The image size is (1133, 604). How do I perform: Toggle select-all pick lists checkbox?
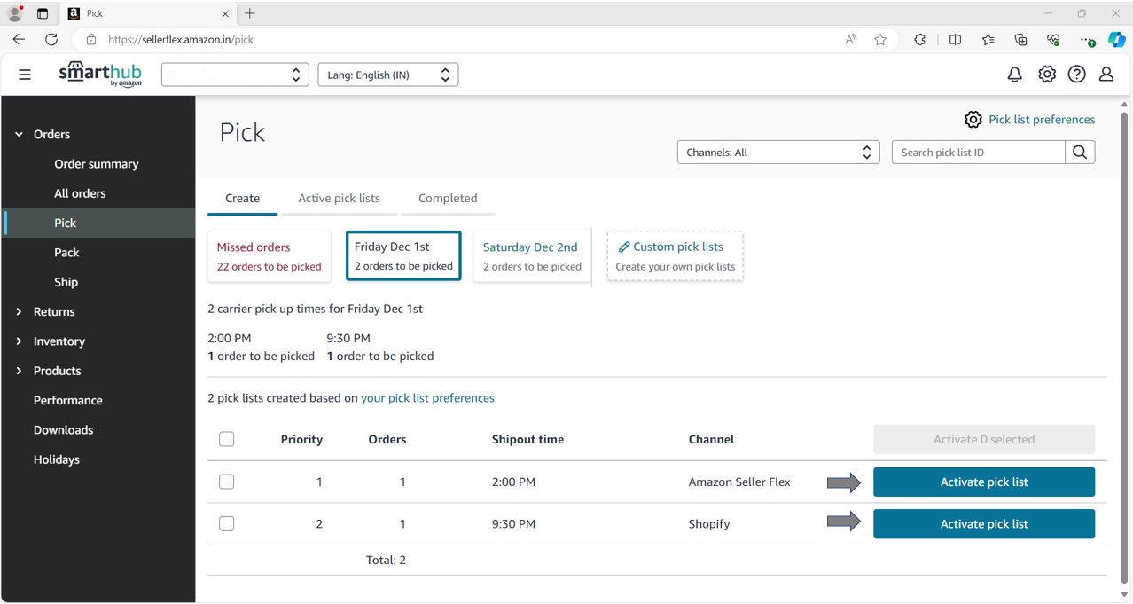pos(227,439)
